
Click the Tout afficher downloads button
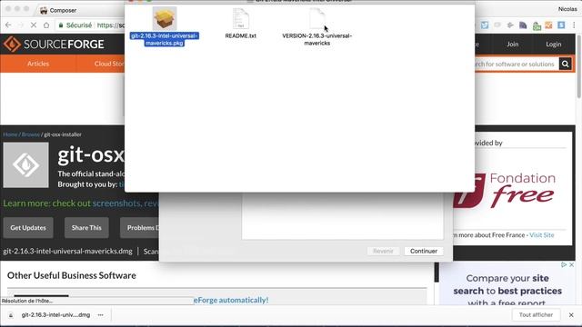click(536, 315)
